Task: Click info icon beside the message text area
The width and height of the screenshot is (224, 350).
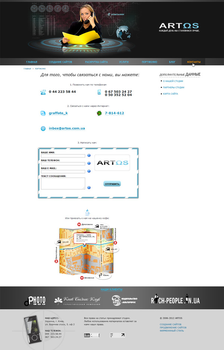Action: tap(89, 187)
